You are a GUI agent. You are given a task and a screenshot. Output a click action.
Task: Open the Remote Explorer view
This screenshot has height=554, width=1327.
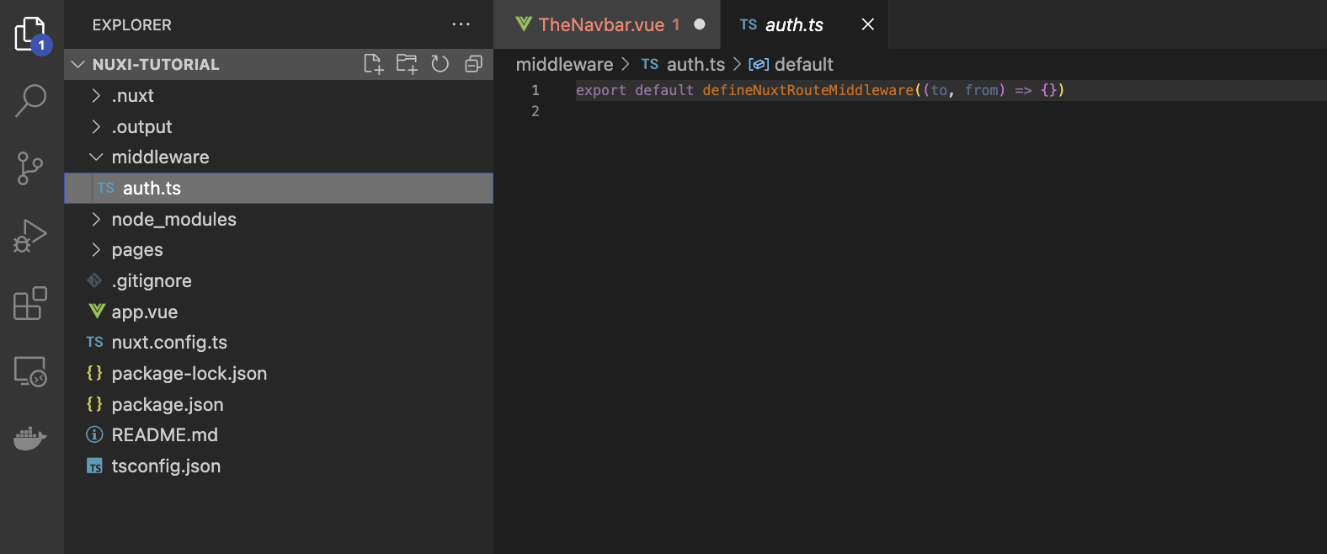pos(31,371)
